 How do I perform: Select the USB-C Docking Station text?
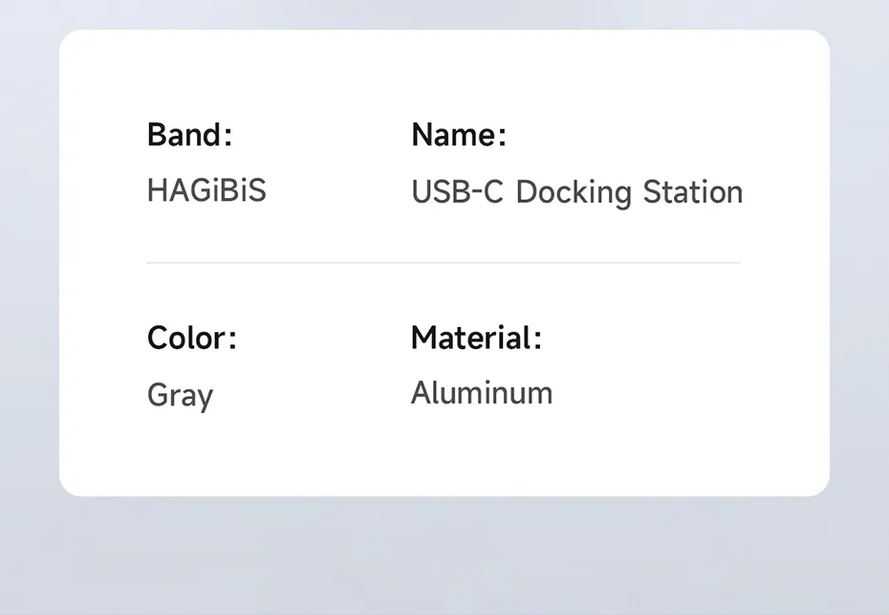coord(576,192)
